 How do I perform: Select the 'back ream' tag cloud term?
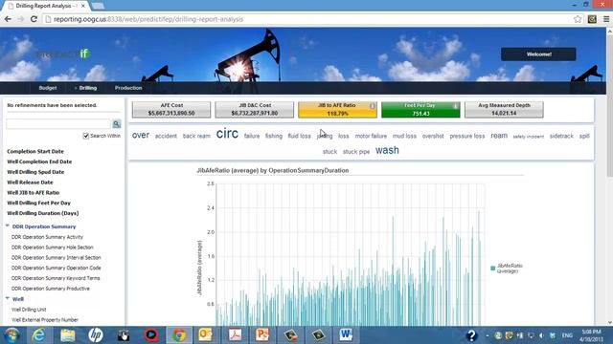(x=196, y=136)
